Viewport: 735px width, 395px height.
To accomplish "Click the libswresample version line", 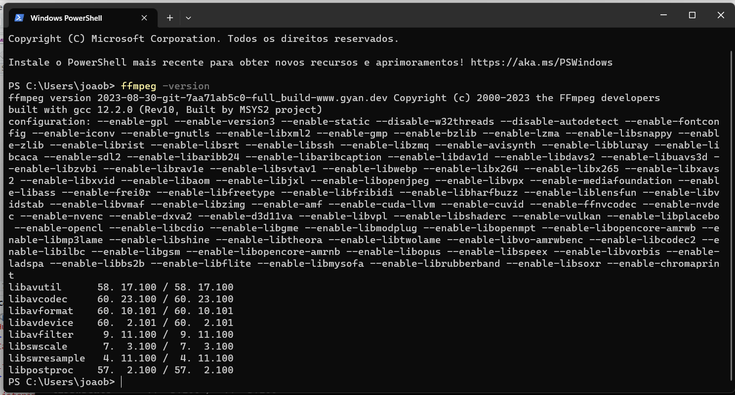I will [121, 359].
